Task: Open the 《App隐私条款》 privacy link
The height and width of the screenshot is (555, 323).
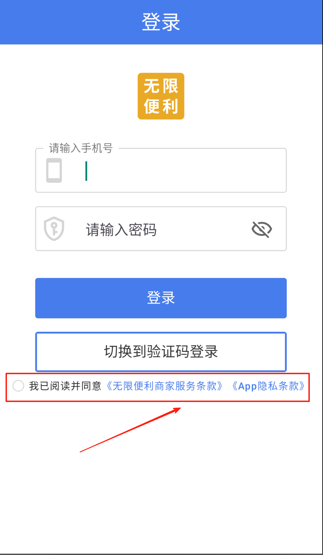Action: 268,386
